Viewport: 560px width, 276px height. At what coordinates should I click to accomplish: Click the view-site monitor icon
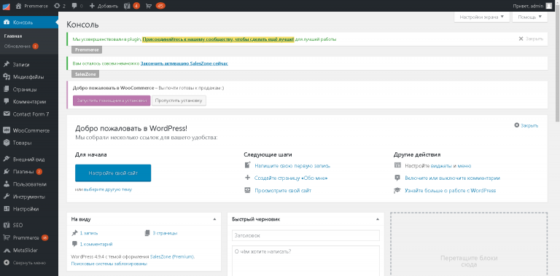point(247,190)
